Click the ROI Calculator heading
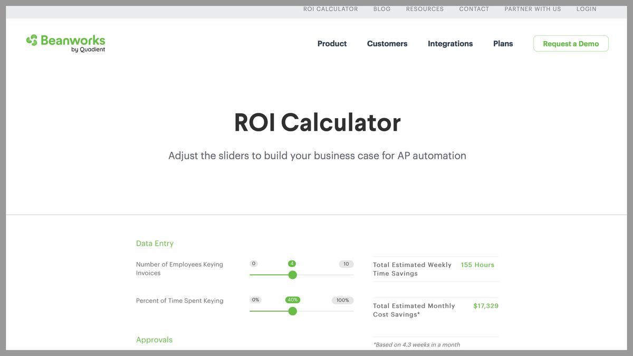Viewport: 633px width, 356px height. (x=318, y=122)
